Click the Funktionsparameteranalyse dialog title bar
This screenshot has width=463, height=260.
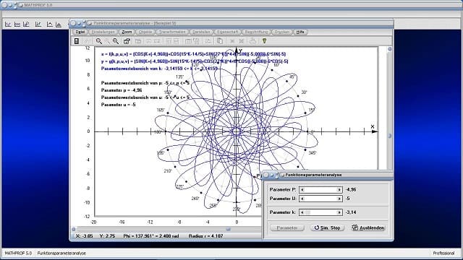pos(328,175)
